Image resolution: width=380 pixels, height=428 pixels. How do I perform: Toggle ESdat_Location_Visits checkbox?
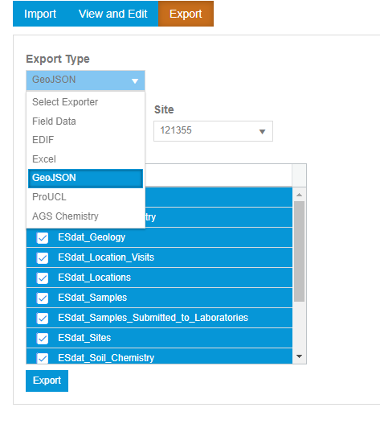point(43,258)
